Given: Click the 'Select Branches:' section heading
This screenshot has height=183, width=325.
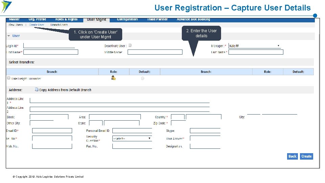Looking at the screenshot, I should click(22, 62).
